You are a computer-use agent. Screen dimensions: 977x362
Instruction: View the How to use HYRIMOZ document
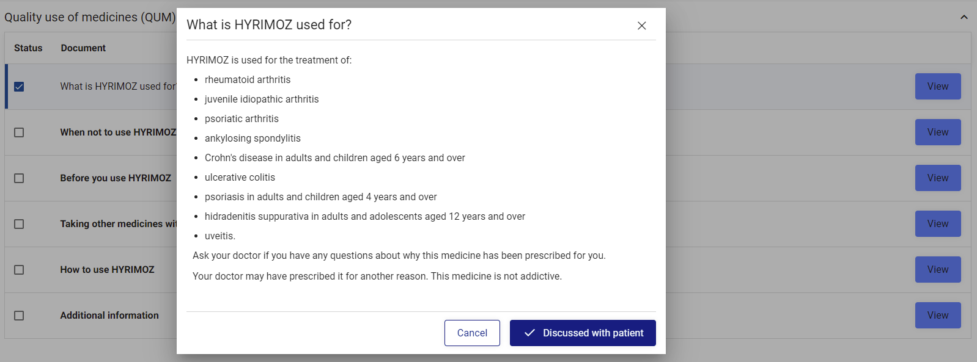[x=938, y=269]
